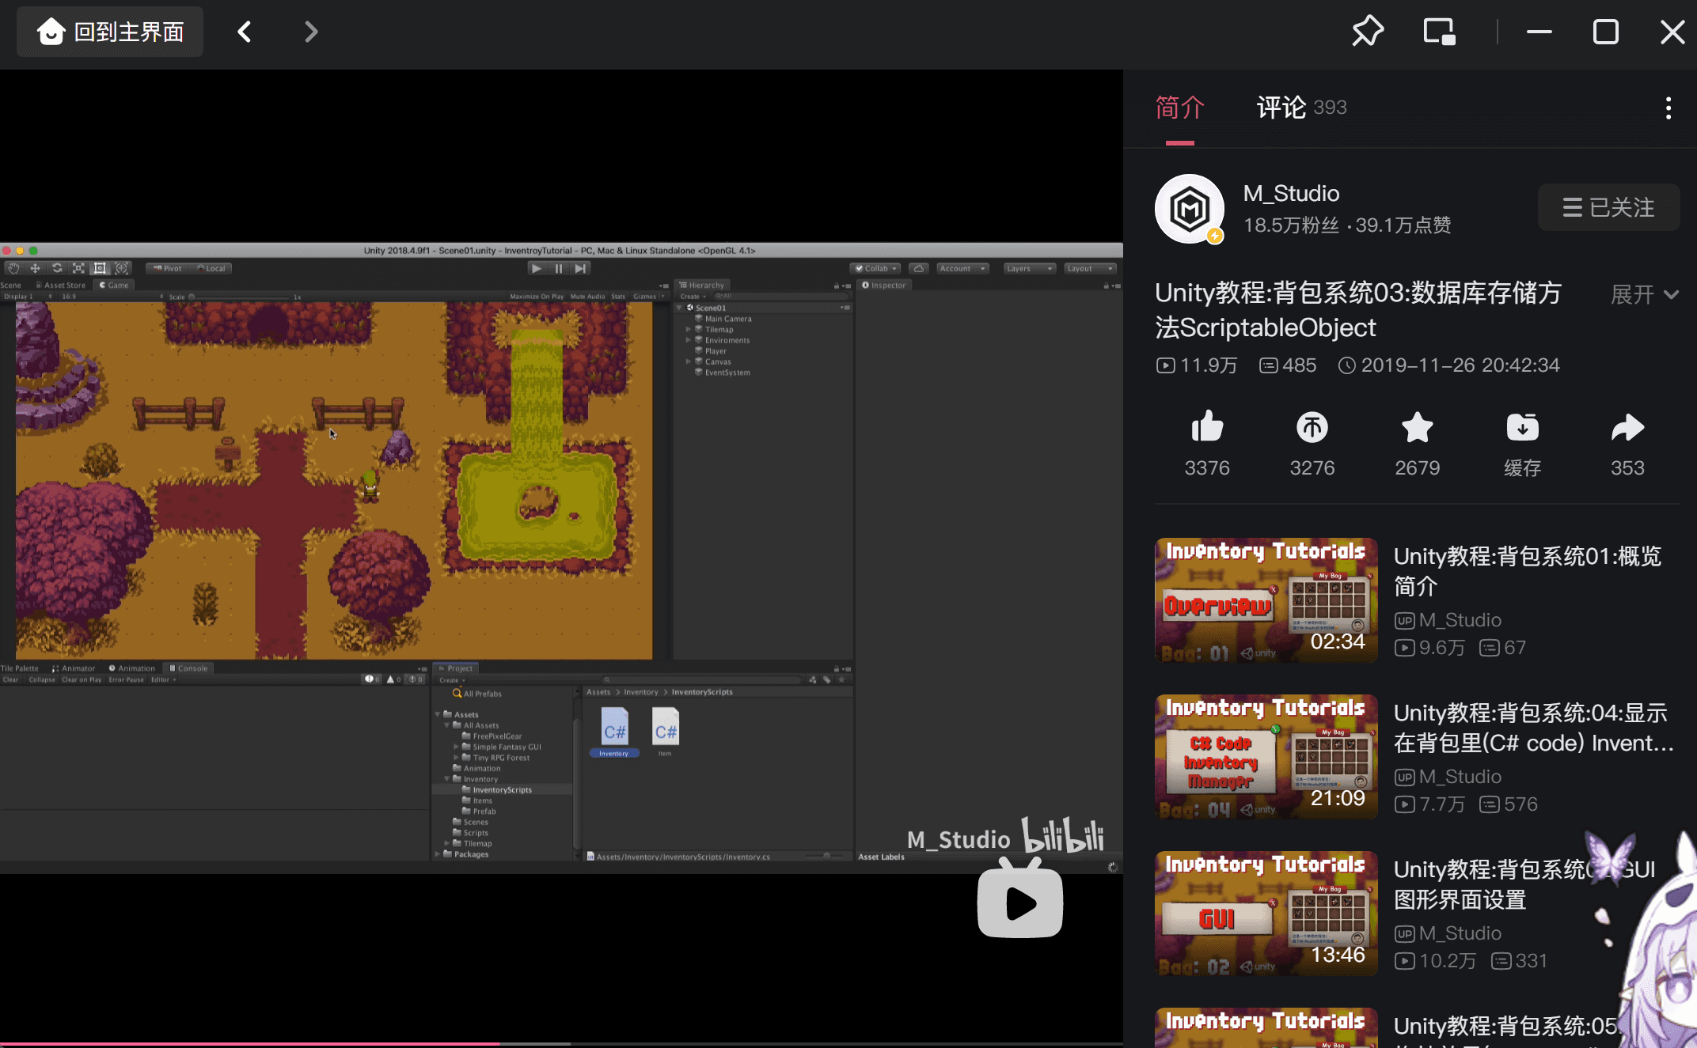Click the Item C# script file in the video
The image size is (1697, 1048).
click(x=665, y=732)
